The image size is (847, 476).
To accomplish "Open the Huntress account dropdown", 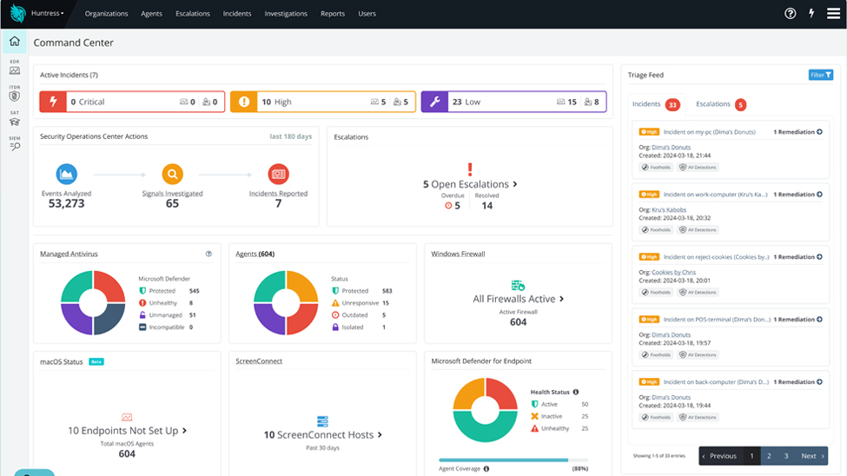I will pos(48,14).
